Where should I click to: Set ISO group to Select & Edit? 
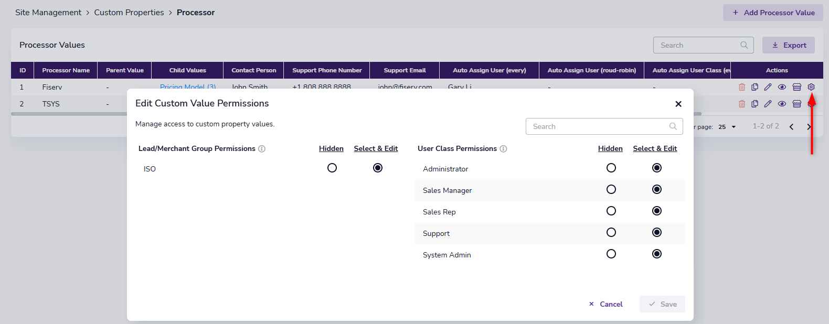tap(378, 168)
